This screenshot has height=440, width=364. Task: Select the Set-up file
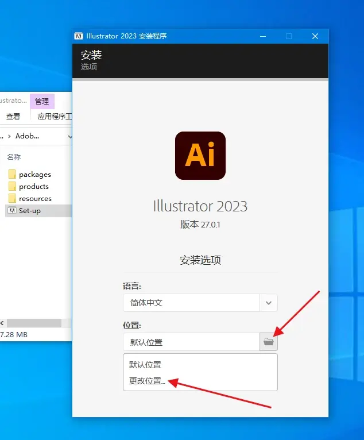coord(38,211)
